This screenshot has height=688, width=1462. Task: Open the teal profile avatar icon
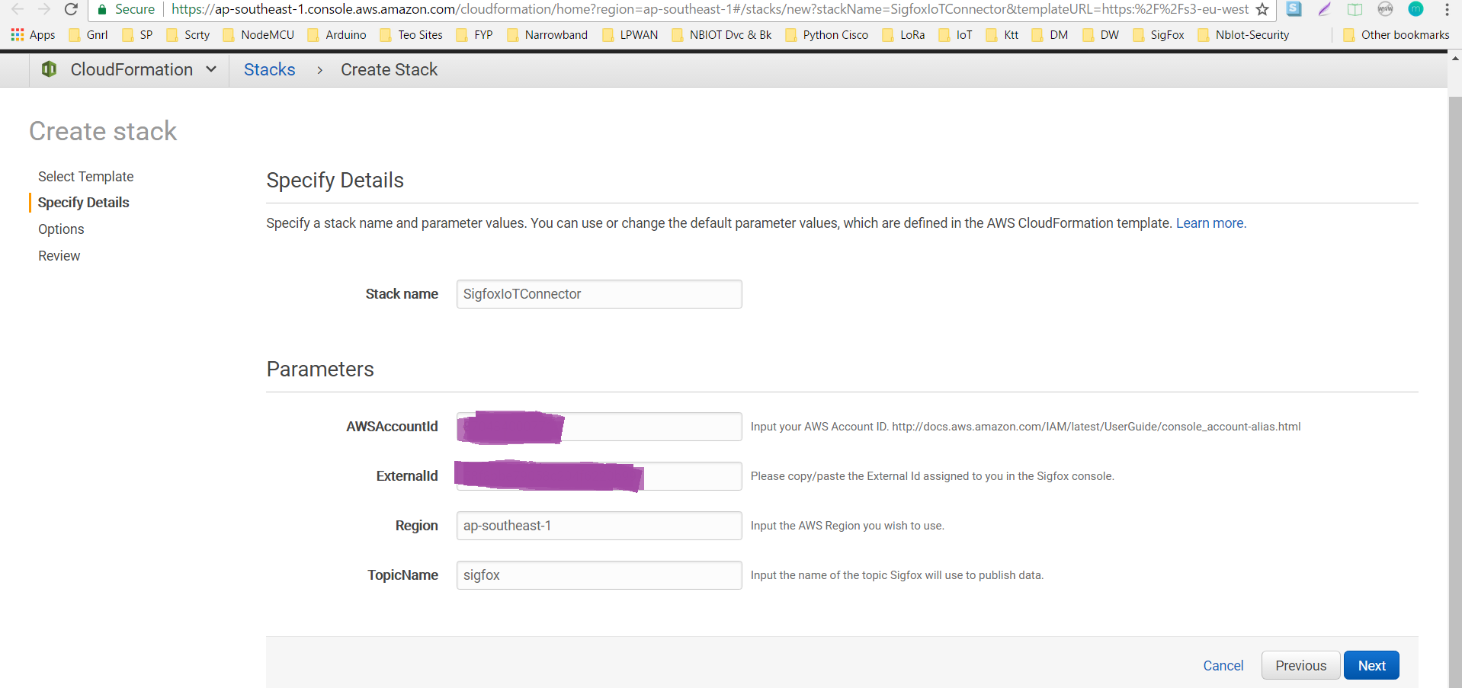coord(1416,9)
